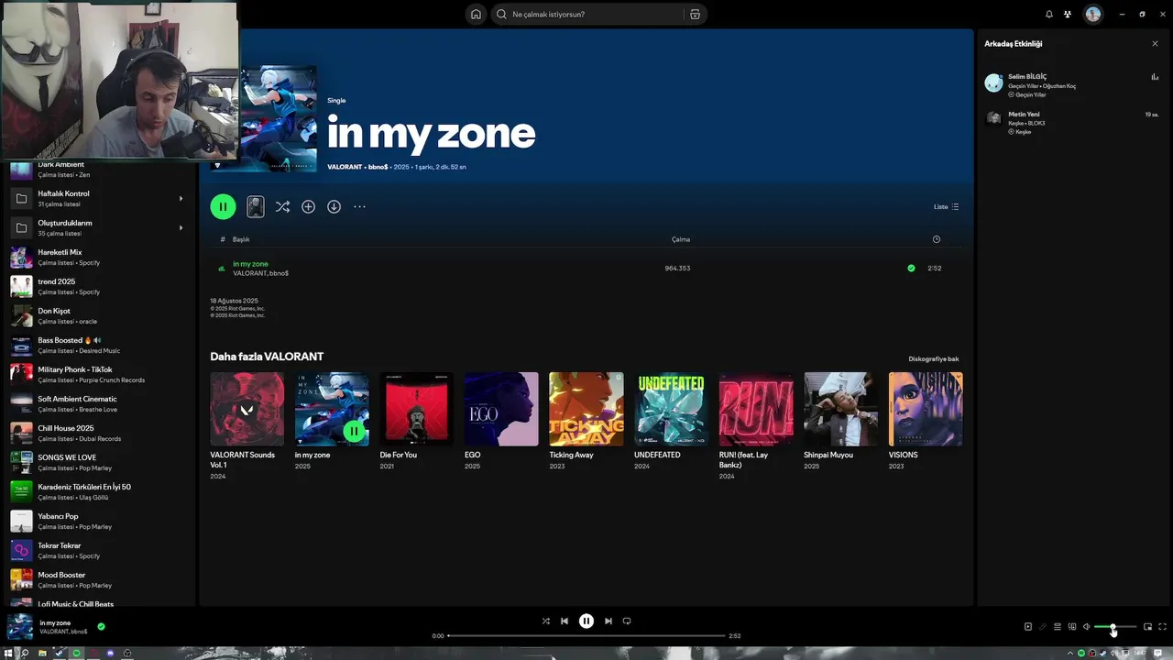Open trend 2025 playlist
Screen dimensions: 1173x660
pyautogui.click(x=97, y=286)
